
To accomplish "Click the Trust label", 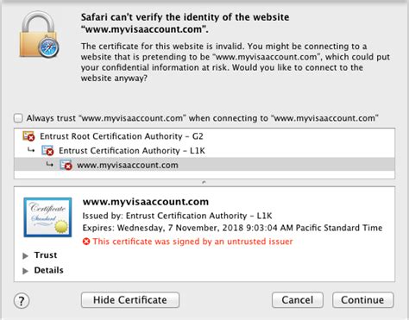I will tap(46, 255).
